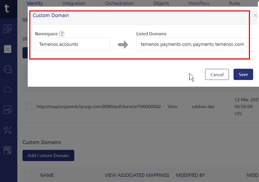Switch to the Orchestration tab
The width and height of the screenshot is (259, 182).
click(119, 3)
